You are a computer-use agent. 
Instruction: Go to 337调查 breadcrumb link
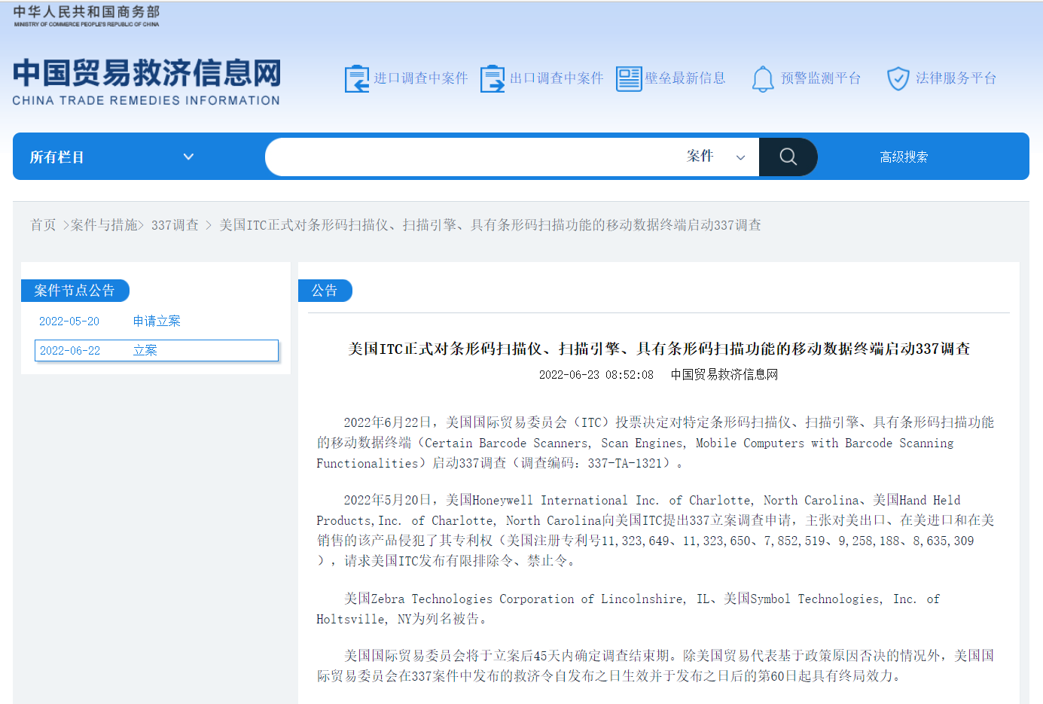(175, 225)
